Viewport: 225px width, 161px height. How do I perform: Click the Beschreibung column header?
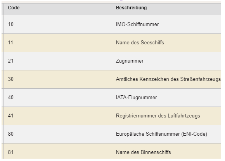(166, 9)
